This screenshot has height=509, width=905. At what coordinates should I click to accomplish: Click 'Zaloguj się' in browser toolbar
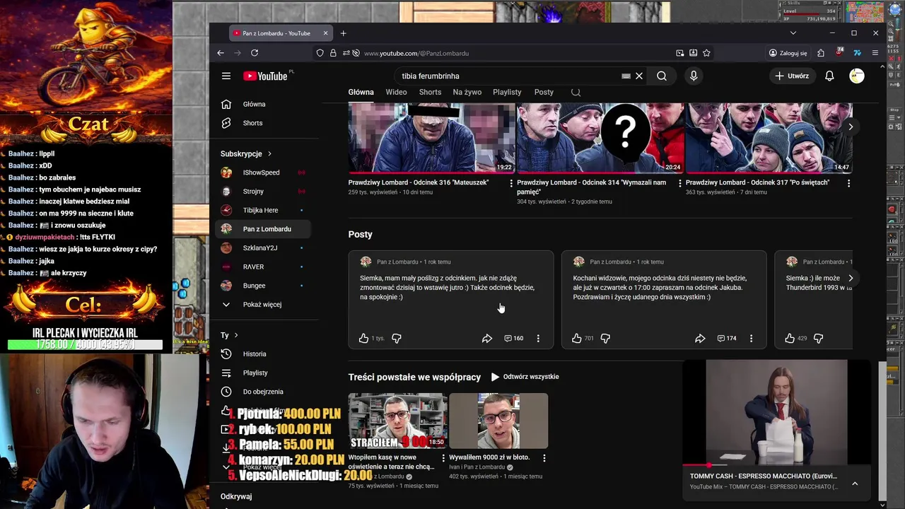click(x=788, y=53)
